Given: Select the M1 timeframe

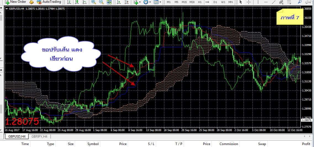Looking at the screenshot, I should pos(169,2).
